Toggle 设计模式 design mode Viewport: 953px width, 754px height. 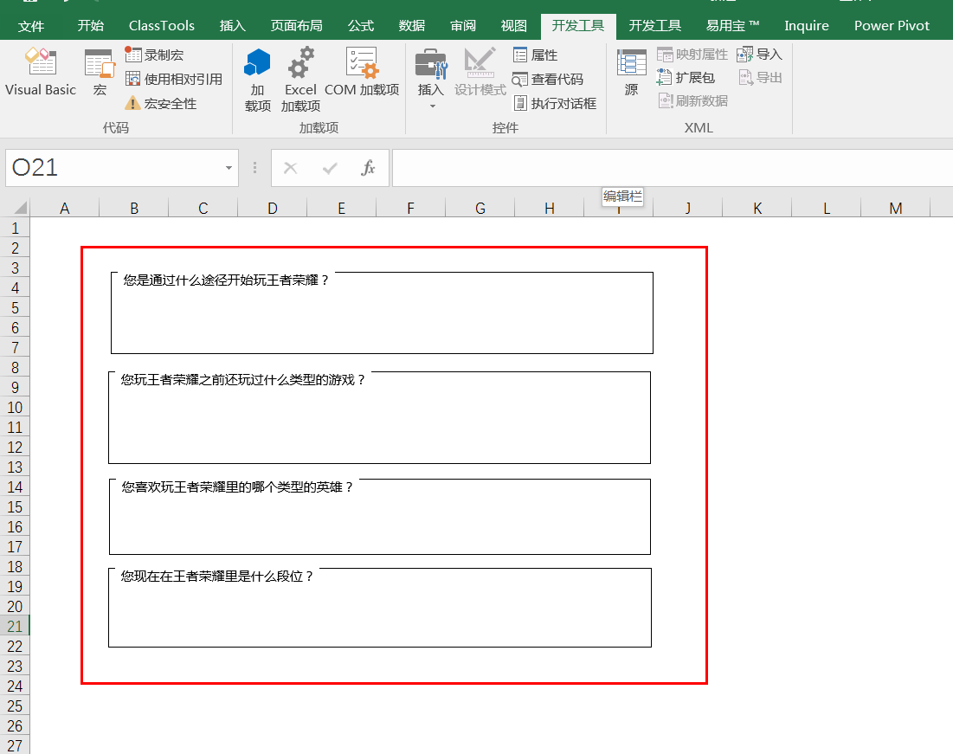(x=480, y=72)
